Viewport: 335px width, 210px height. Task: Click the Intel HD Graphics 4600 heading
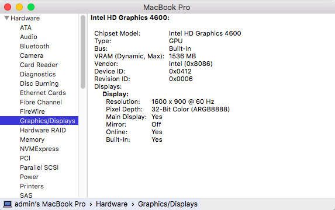pos(130,17)
